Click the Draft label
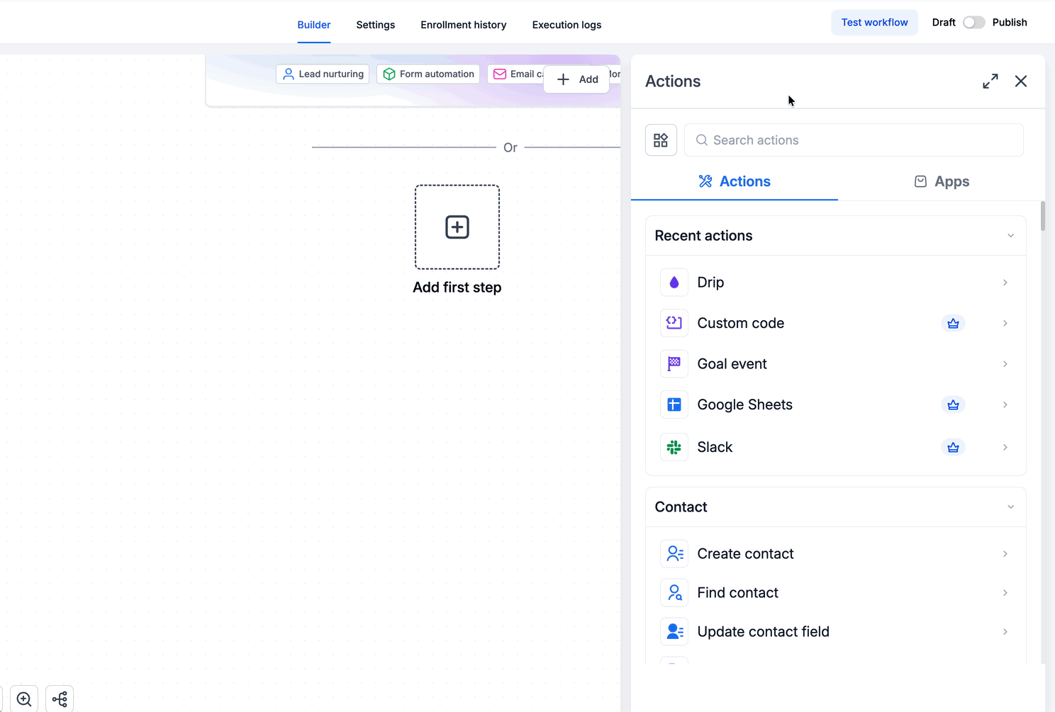The width and height of the screenshot is (1055, 712). click(944, 23)
